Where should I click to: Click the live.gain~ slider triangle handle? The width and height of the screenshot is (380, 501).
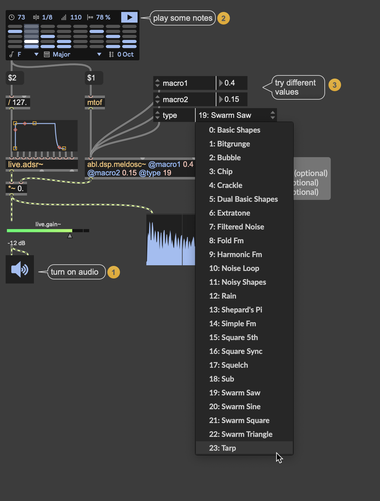[70, 235]
